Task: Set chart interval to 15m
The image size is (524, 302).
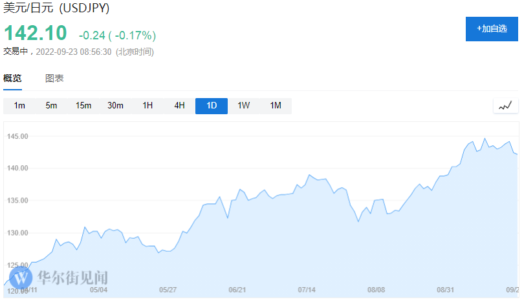Action: (83, 106)
